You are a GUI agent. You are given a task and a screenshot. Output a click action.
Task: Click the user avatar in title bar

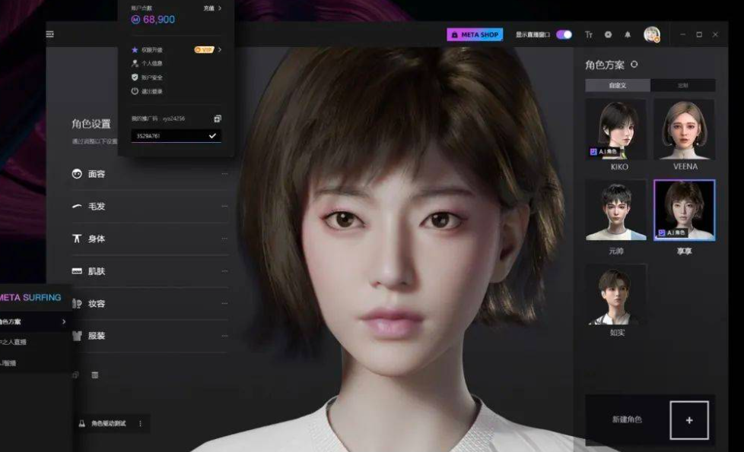click(651, 34)
